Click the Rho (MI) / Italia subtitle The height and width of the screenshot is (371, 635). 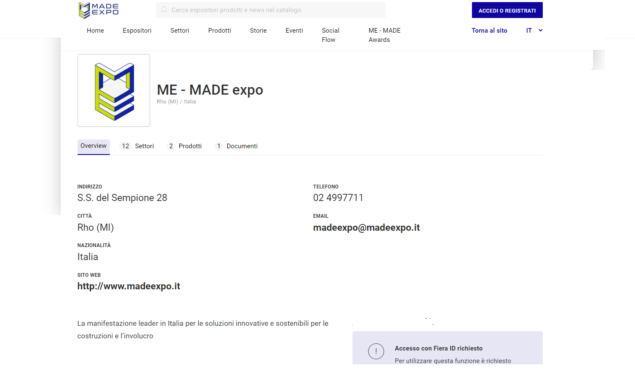176,102
